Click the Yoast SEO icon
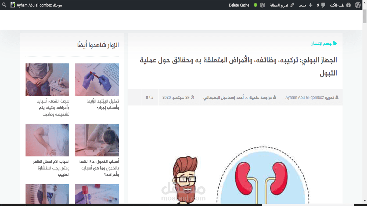This screenshot has width=367, height=206. pyautogui.click(x=262, y=5)
